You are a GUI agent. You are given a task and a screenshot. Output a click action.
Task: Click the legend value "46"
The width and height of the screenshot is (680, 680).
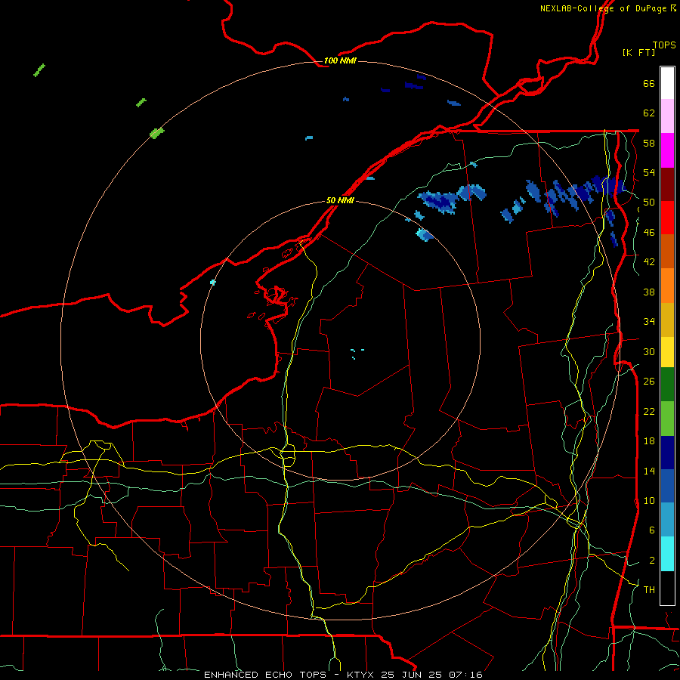point(649,233)
